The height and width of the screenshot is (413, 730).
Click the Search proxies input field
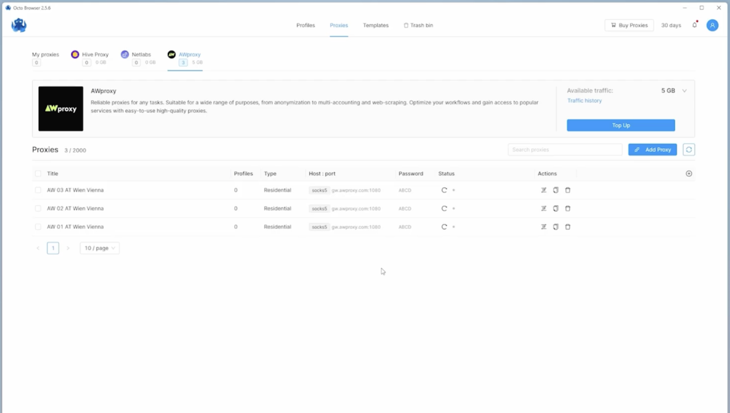[x=564, y=150]
